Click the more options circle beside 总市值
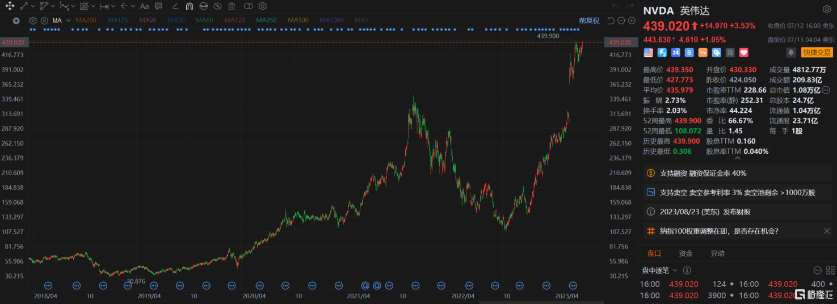This screenshot has width=837, height=304. [x=826, y=90]
